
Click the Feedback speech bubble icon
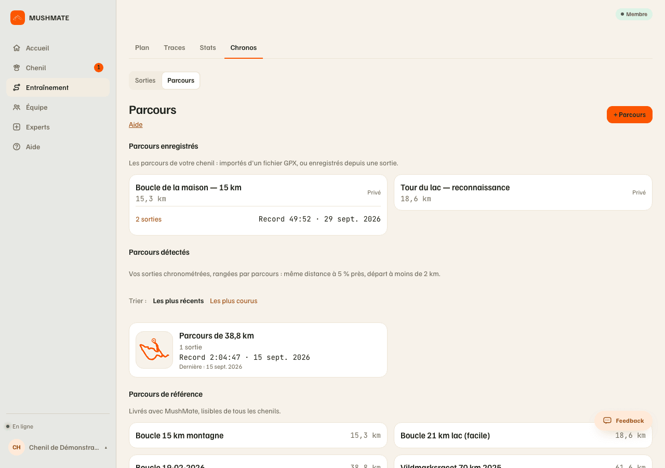click(607, 421)
